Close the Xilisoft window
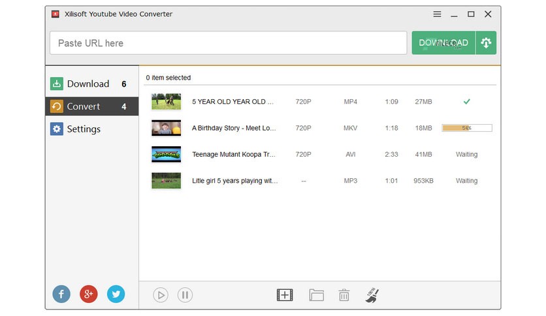This screenshot has width=546, height=316. (488, 14)
